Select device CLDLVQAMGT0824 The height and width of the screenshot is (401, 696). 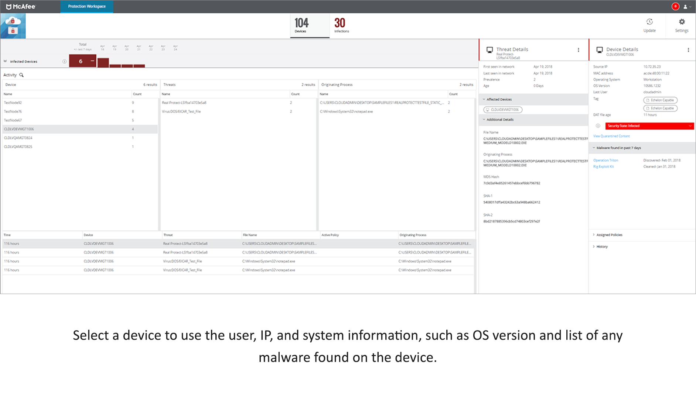pos(80,138)
